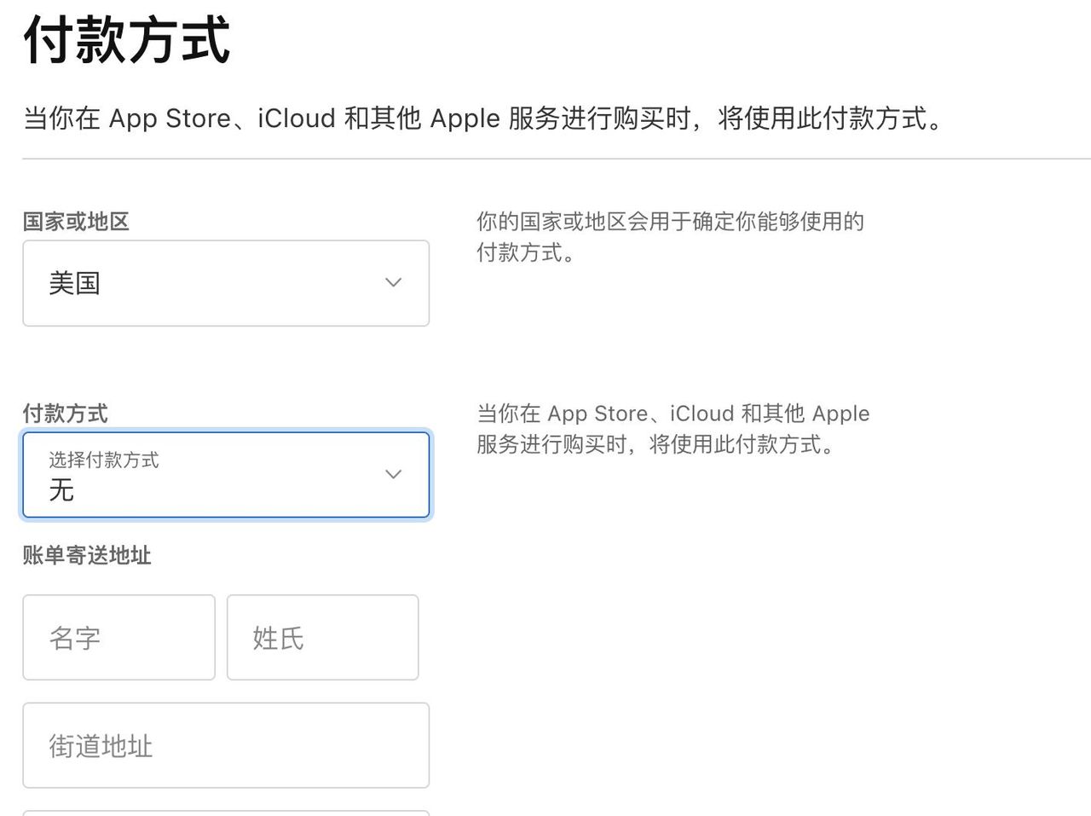Select the 美国 value in the country box

[75, 283]
